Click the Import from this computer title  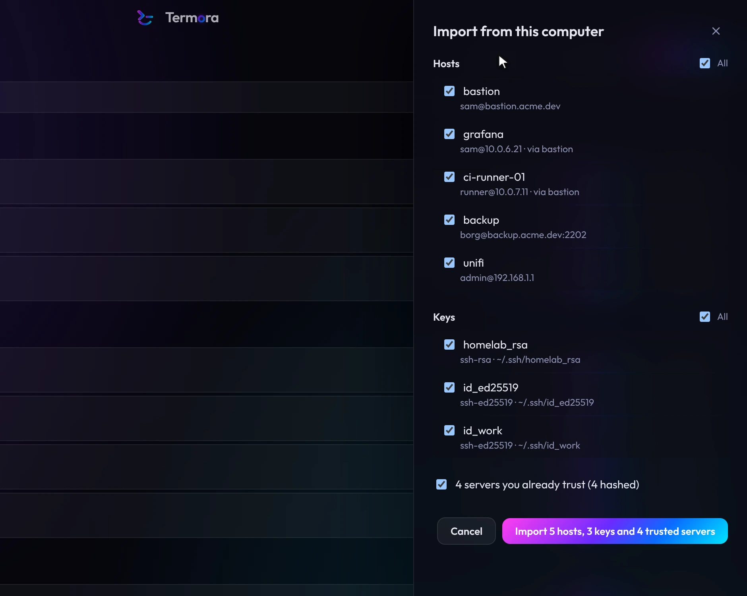pyautogui.click(x=519, y=31)
